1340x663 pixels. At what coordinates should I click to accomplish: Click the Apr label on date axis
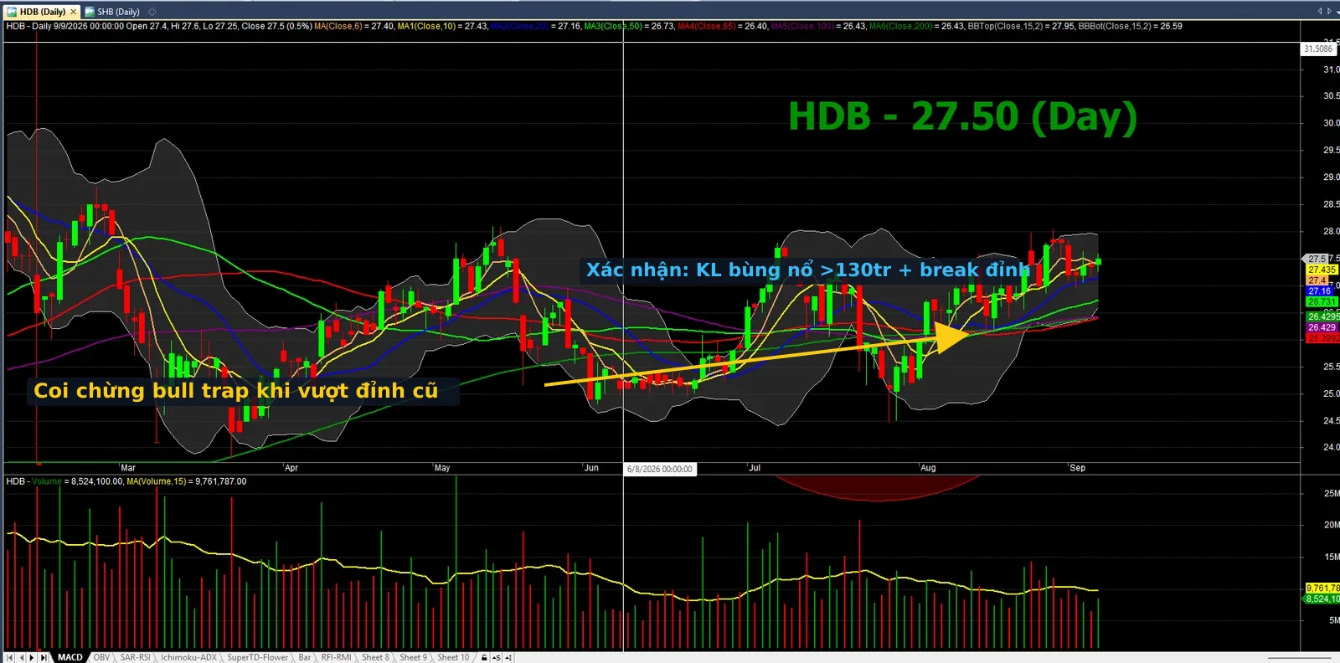(x=291, y=468)
